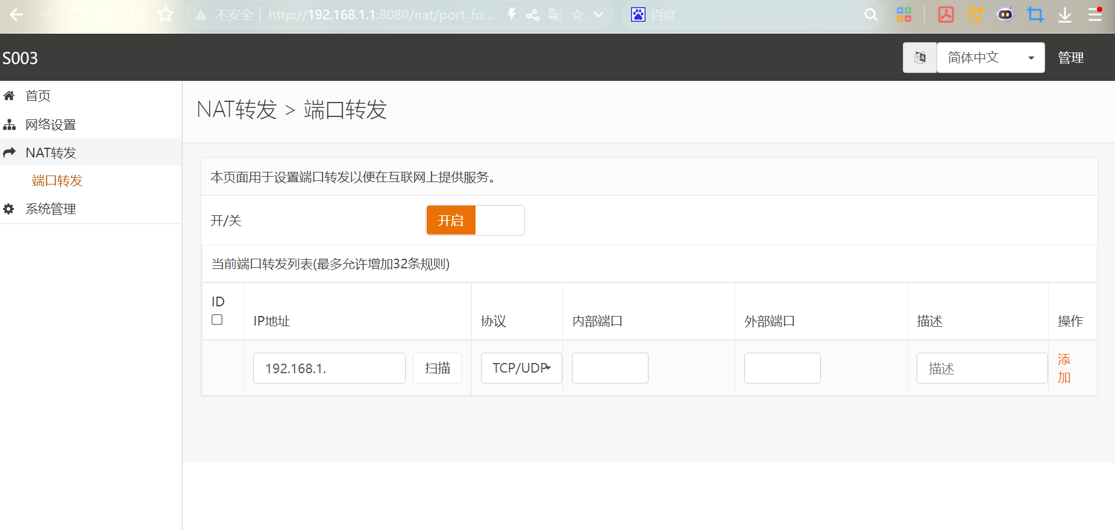Click the browser back arrow
This screenshot has width=1115, height=530.
[x=16, y=14]
